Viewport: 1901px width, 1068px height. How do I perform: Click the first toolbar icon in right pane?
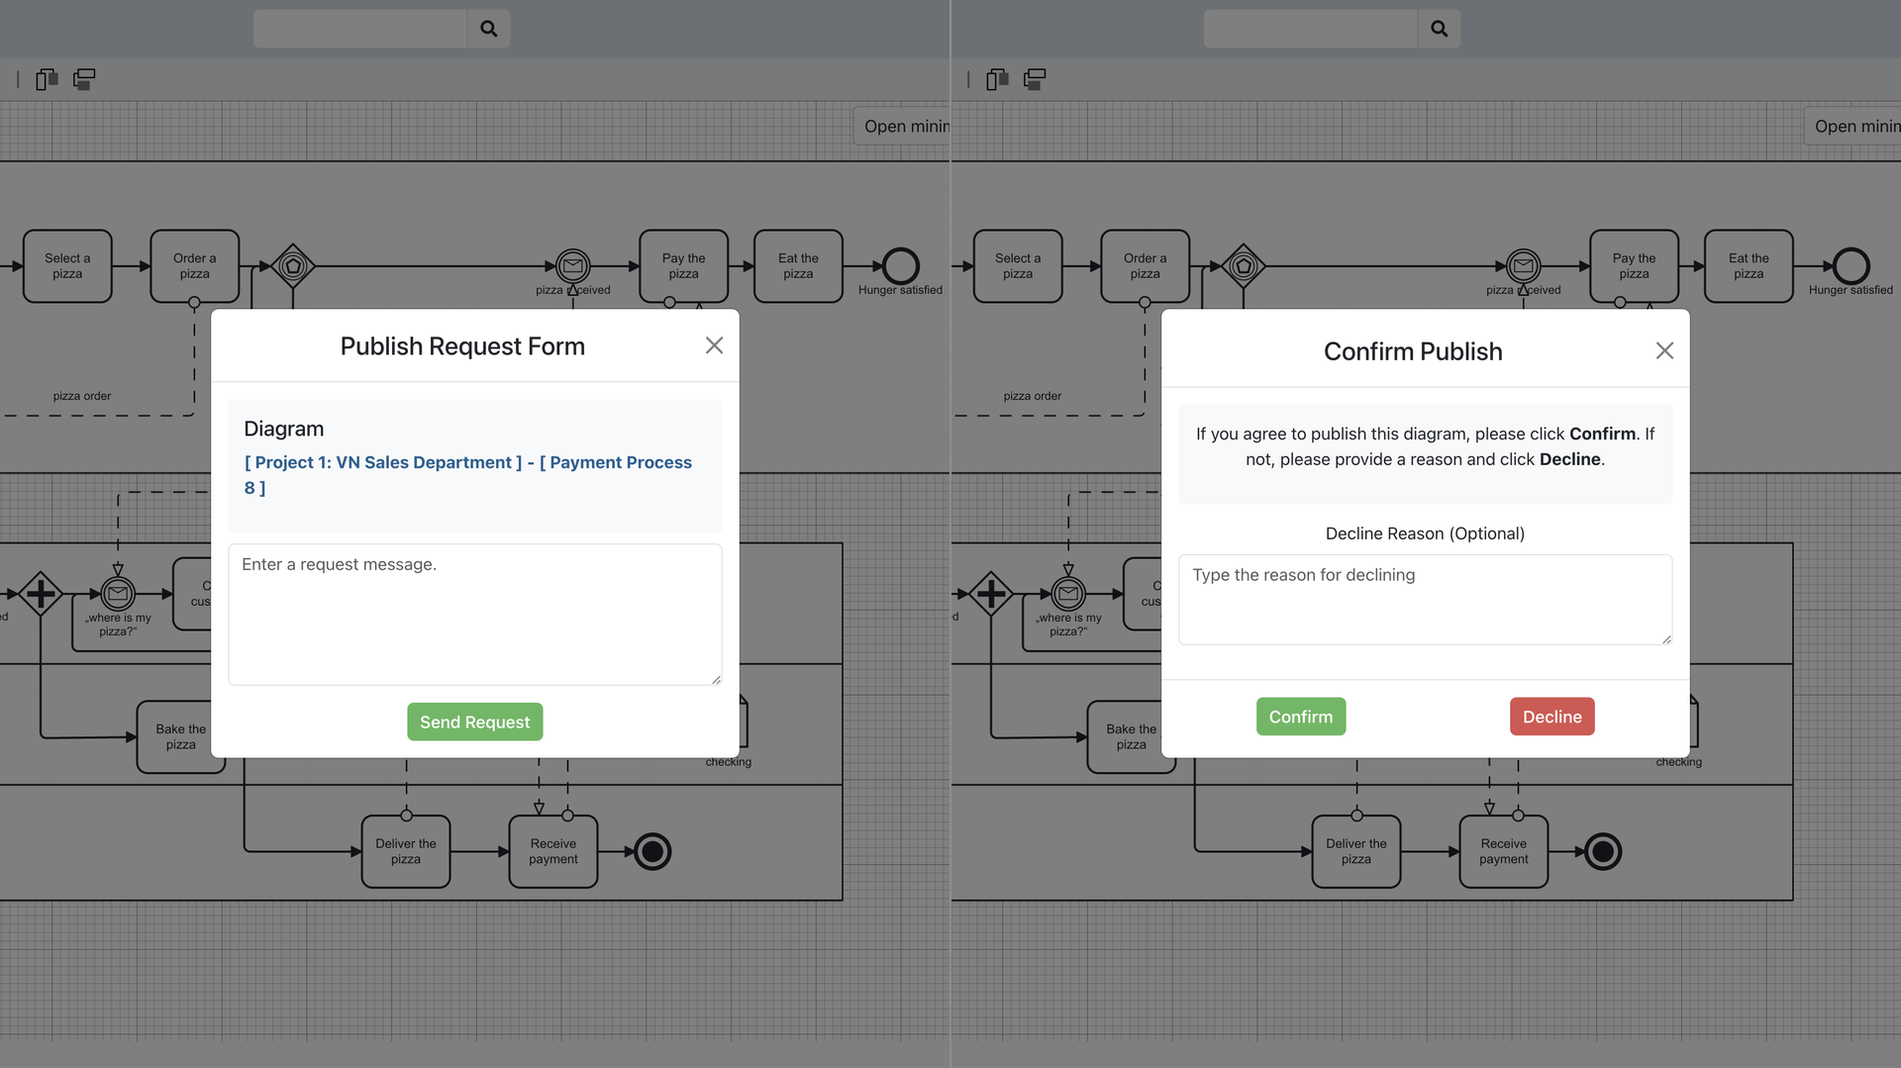(x=997, y=79)
